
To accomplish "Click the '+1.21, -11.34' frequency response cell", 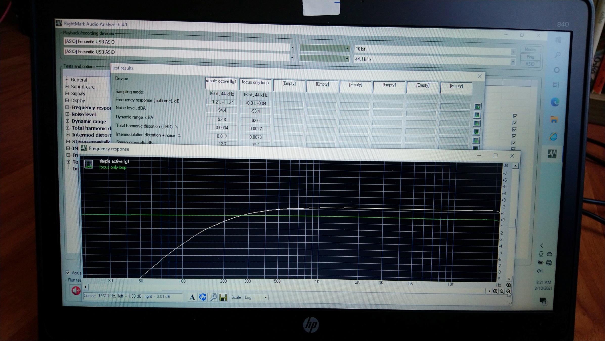I will [x=221, y=102].
